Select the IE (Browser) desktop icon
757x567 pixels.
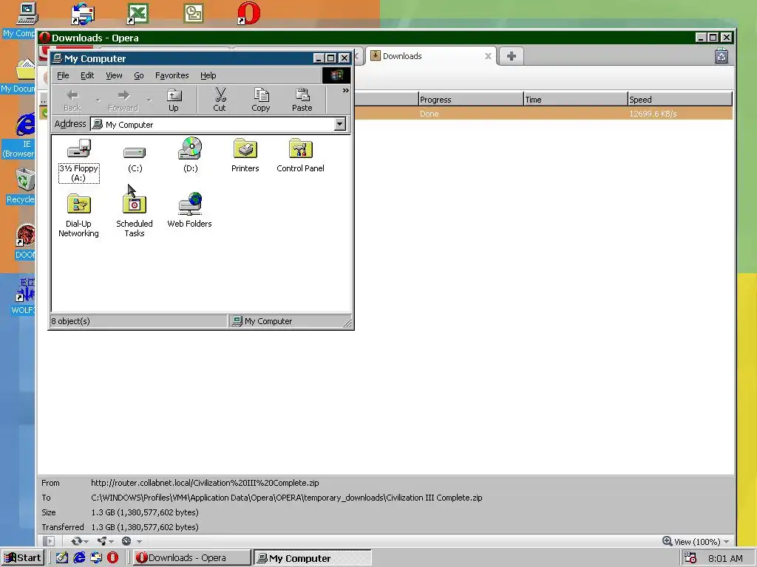point(19,135)
